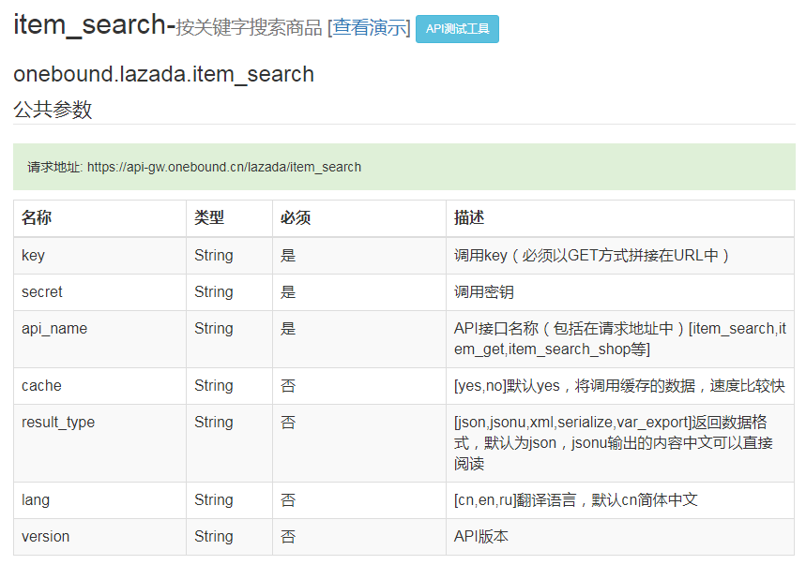Click the String type in version row

click(x=213, y=537)
